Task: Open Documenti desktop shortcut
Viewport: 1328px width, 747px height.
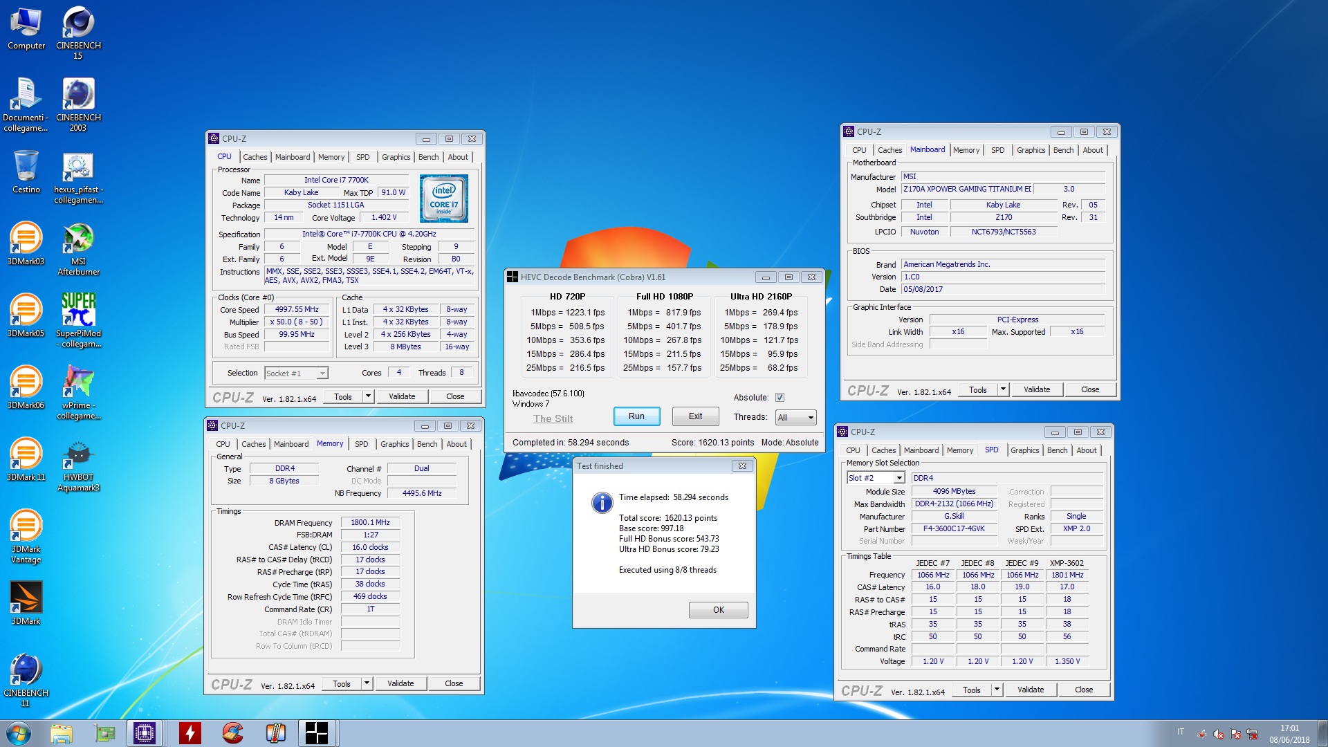Action: click(x=26, y=105)
